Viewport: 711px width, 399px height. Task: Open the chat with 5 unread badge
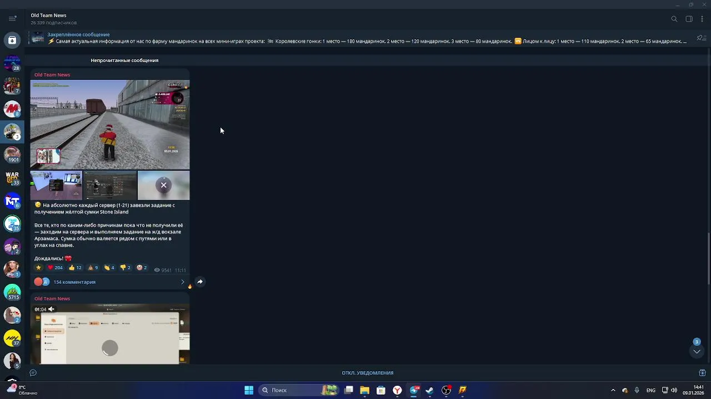coord(12,361)
